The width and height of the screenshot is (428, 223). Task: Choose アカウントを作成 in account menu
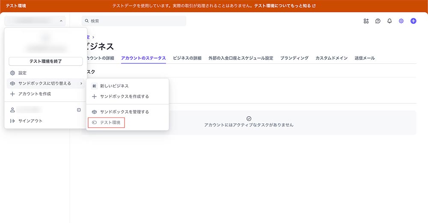click(45, 94)
